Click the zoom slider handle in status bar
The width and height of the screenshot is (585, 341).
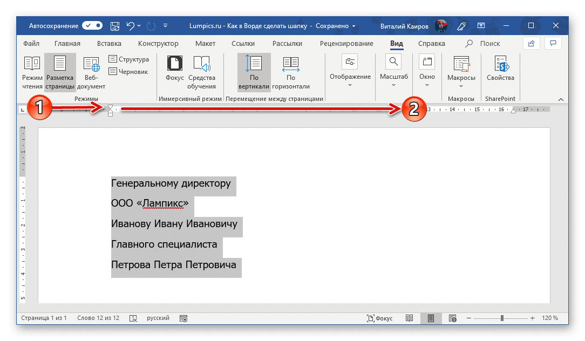502,318
